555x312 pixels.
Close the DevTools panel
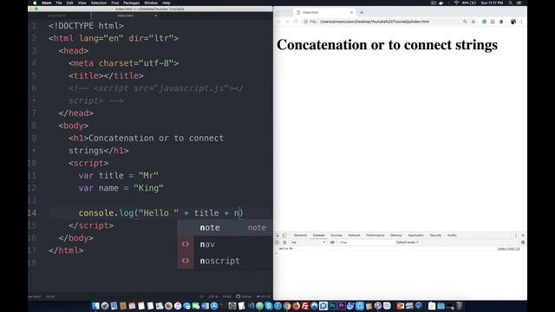coord(523,235)
